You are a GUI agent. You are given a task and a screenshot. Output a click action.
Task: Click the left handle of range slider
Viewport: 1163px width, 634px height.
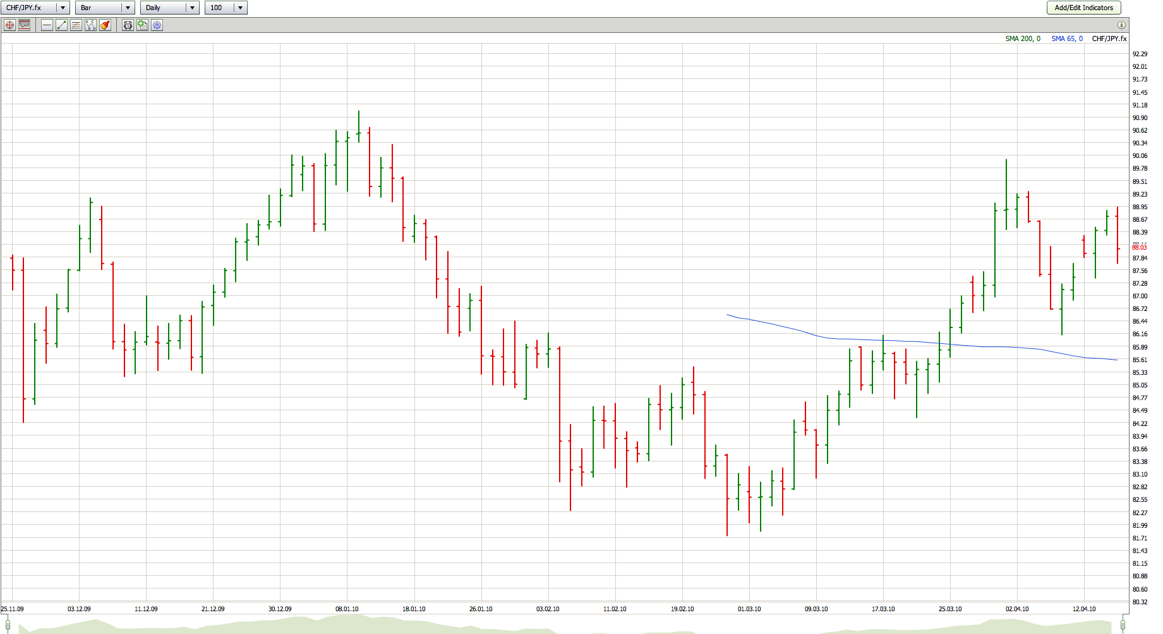coord(8,625)
